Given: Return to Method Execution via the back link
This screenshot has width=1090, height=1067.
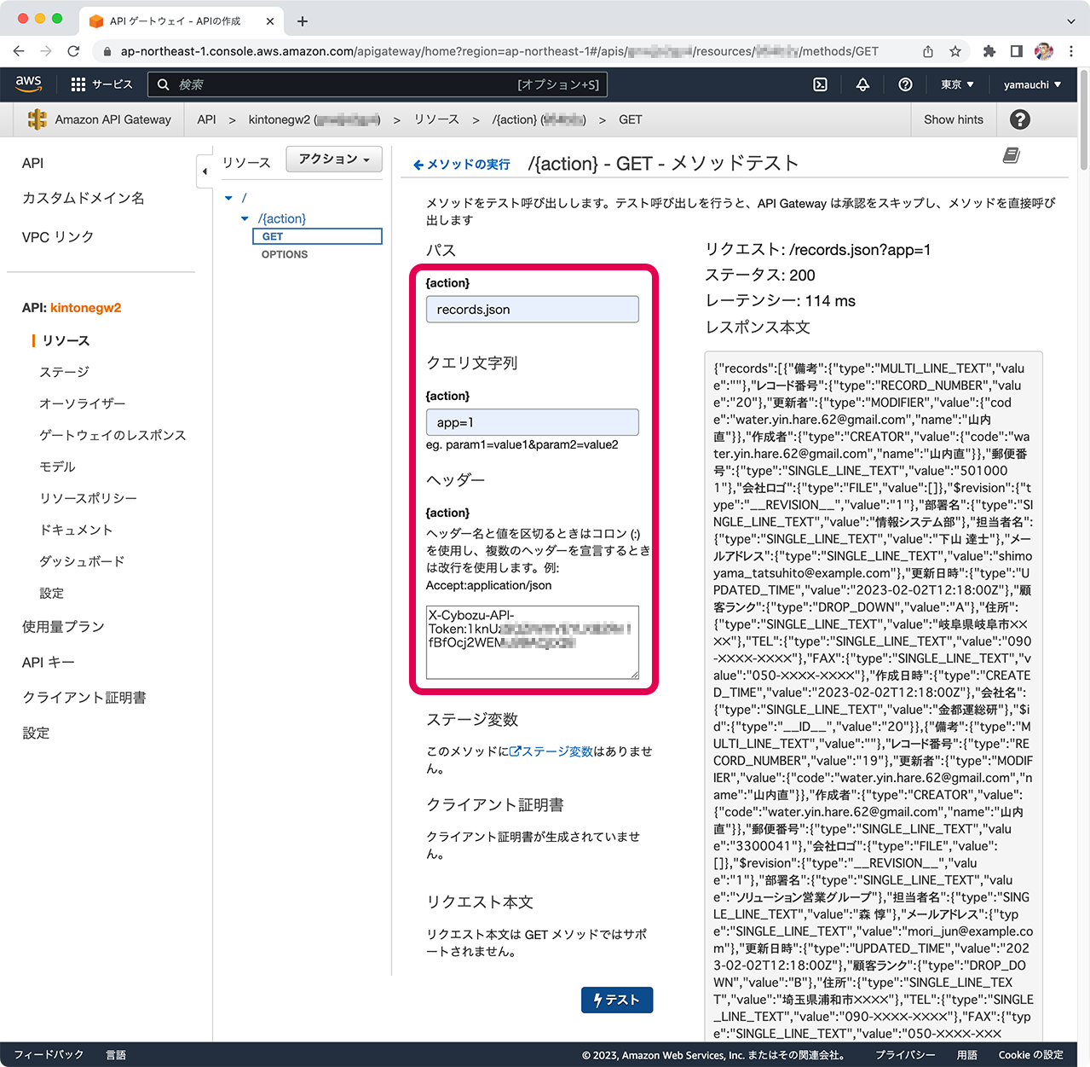Looking at the screenshot, I should [x=462, y=165].
